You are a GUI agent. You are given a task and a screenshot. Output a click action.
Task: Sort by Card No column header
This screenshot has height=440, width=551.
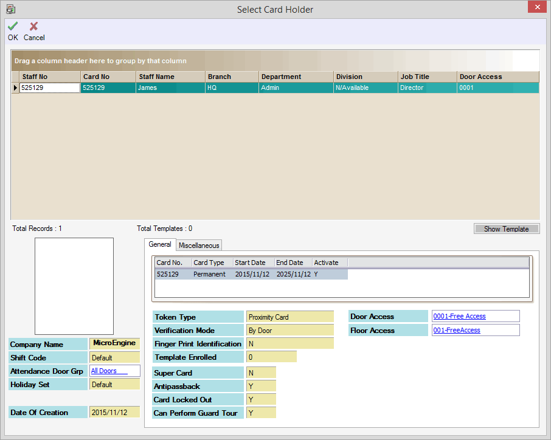pyautogui.click(x=108, y=77)
